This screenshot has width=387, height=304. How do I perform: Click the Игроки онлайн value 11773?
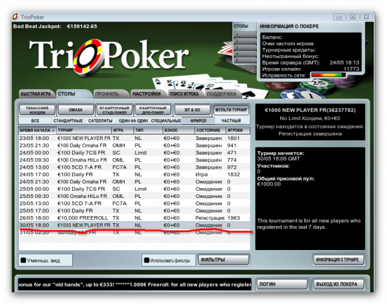[x=351, y=69]
